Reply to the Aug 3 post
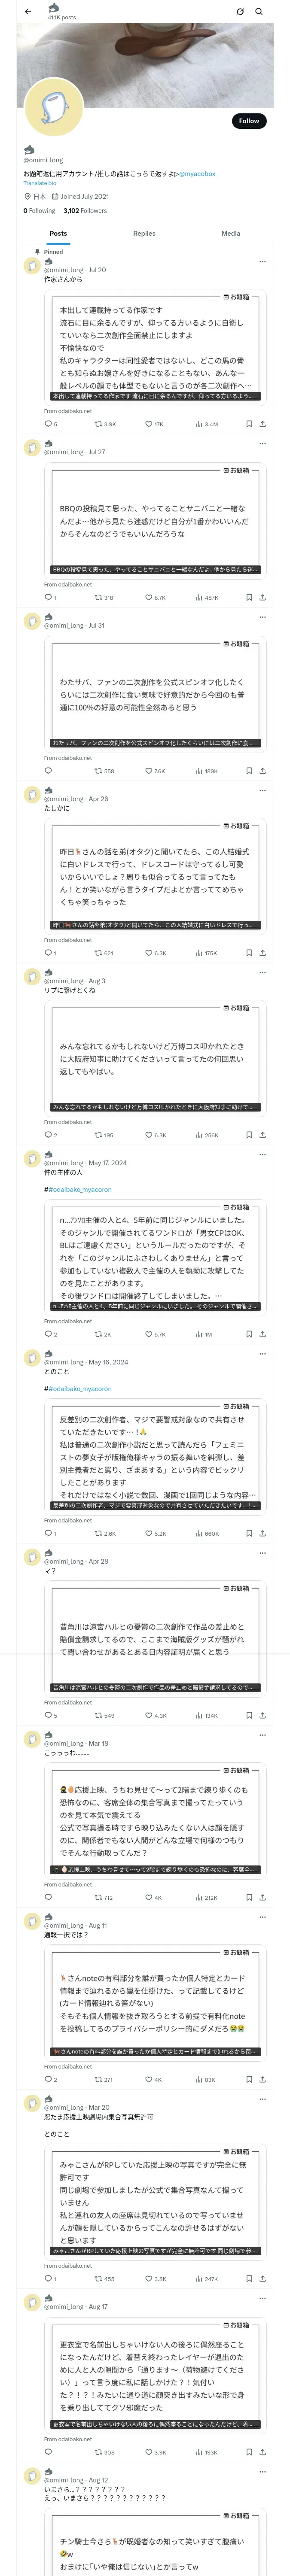Screen dimensions: 290x2576 (x=47, y=1135)
